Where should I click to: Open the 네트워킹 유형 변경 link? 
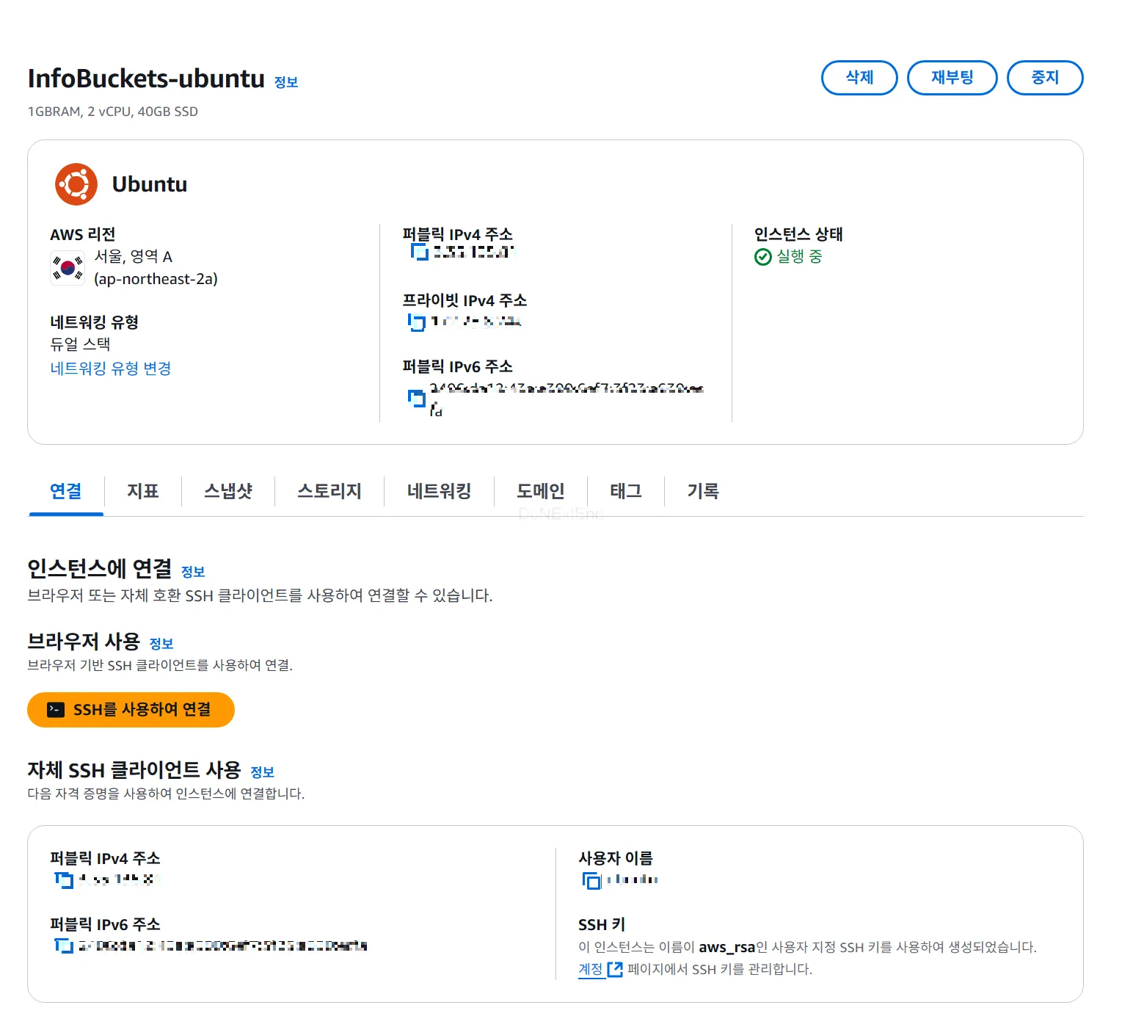(x=110, y=368)
